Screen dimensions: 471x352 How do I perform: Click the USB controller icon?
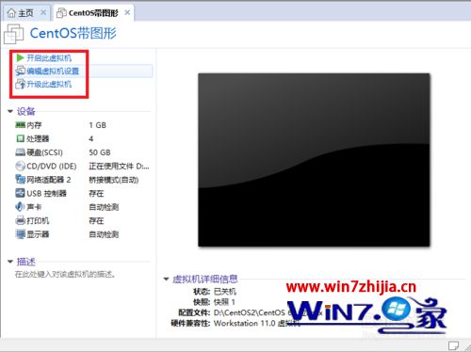tap(20, 193)
